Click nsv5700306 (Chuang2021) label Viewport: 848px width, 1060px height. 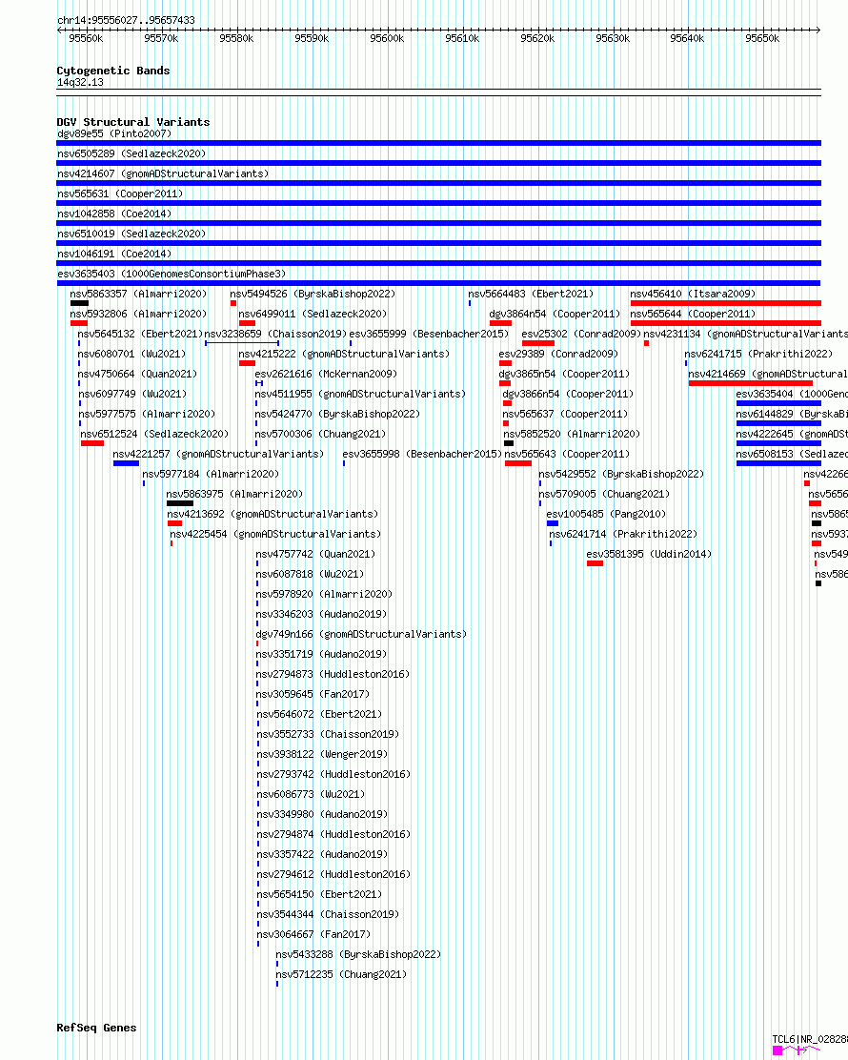point(320,434)
